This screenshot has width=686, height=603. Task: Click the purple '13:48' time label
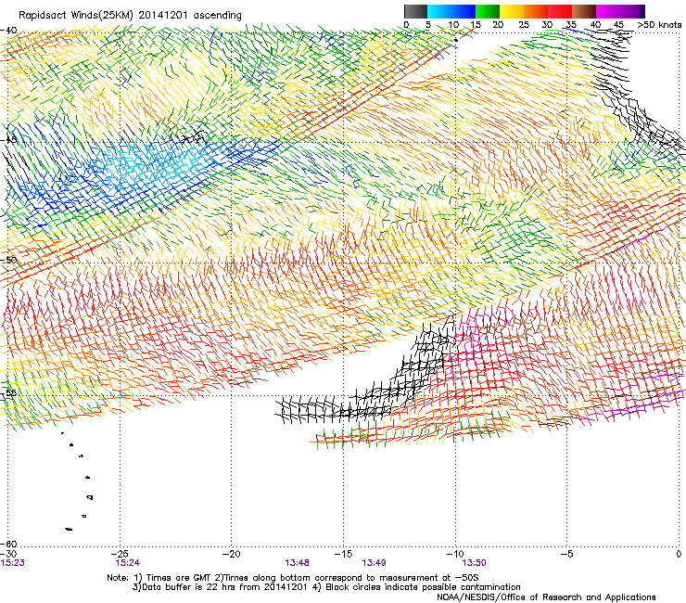tap(297, 563)
